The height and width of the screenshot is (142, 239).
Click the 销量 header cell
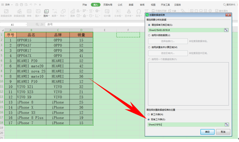(81, 35)
